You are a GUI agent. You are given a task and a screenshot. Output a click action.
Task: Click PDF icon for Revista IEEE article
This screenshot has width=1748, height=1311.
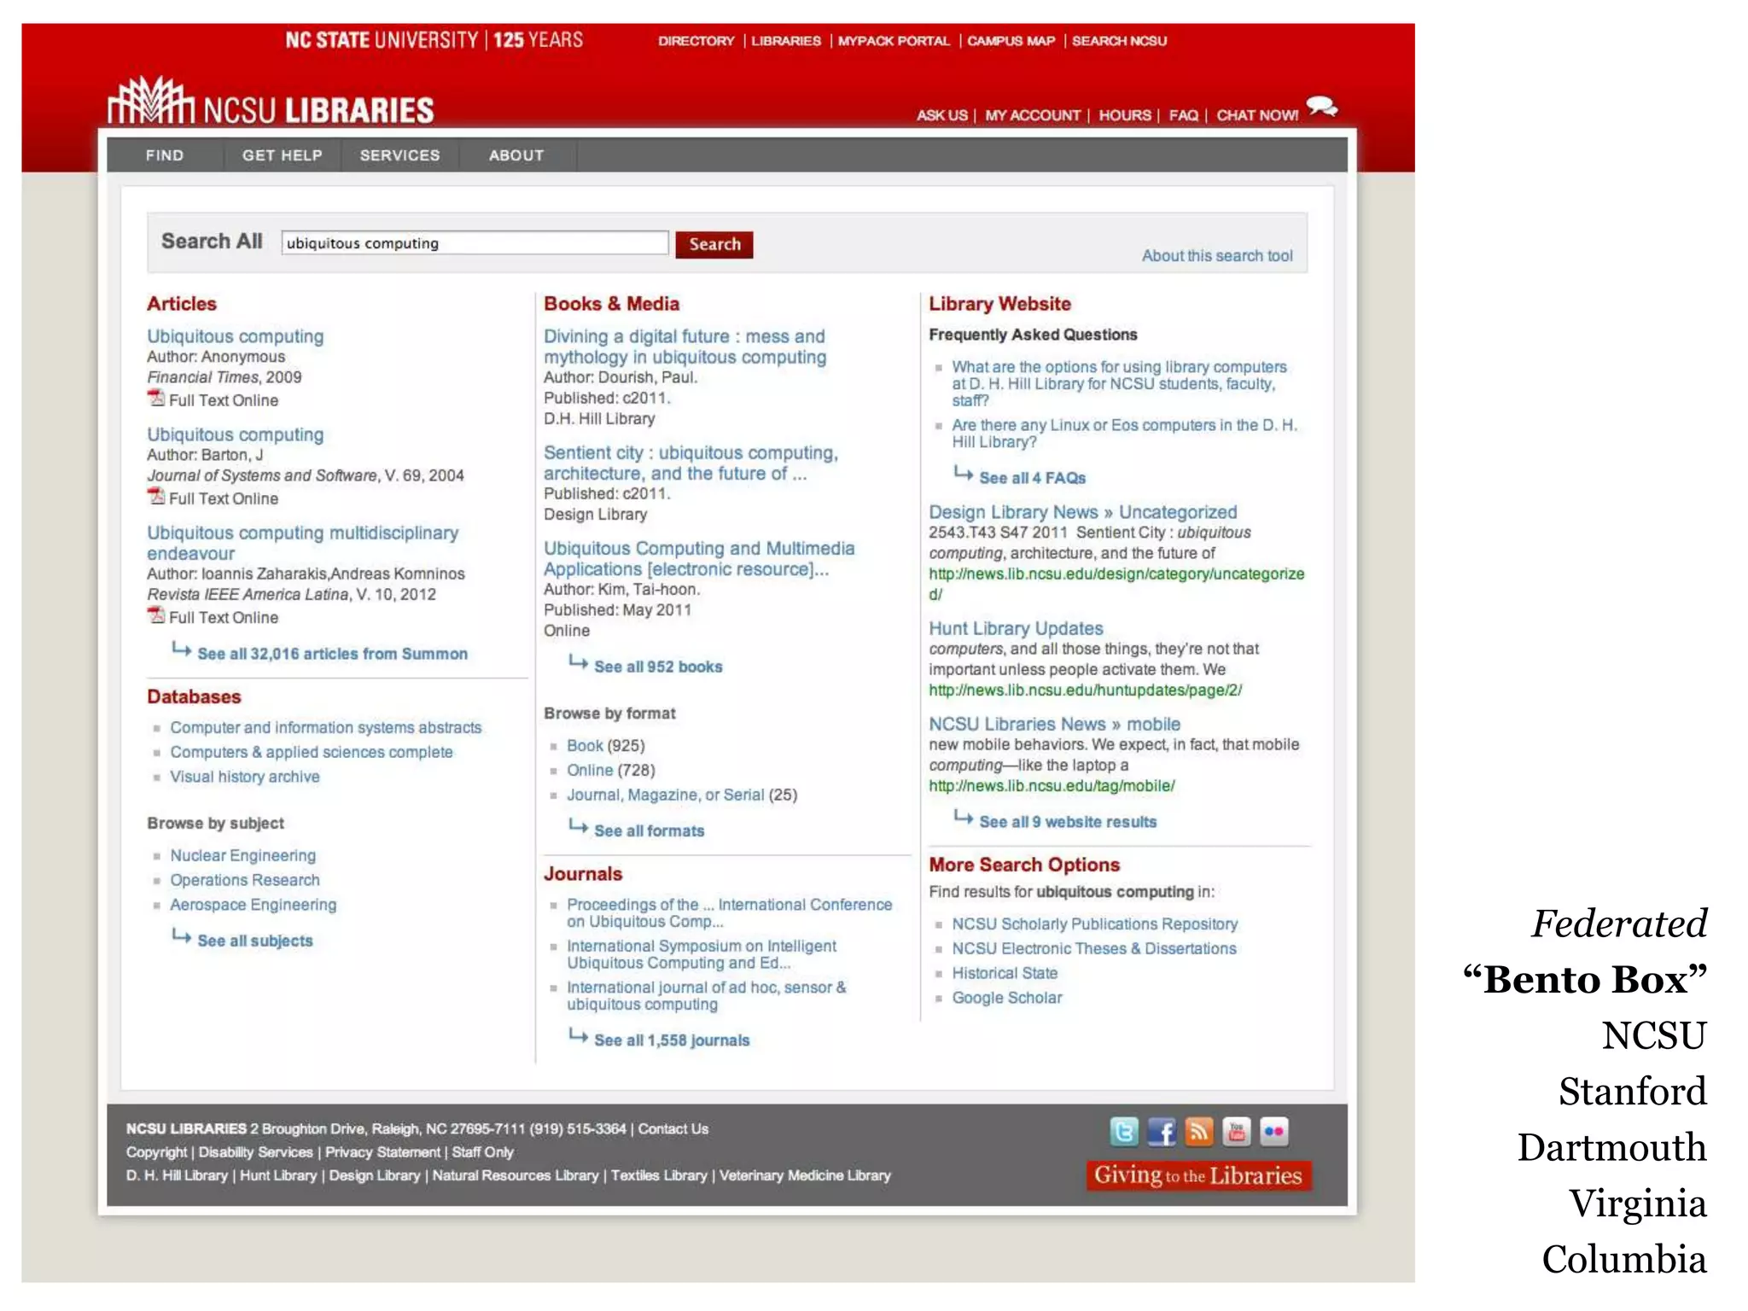point(156,615)
